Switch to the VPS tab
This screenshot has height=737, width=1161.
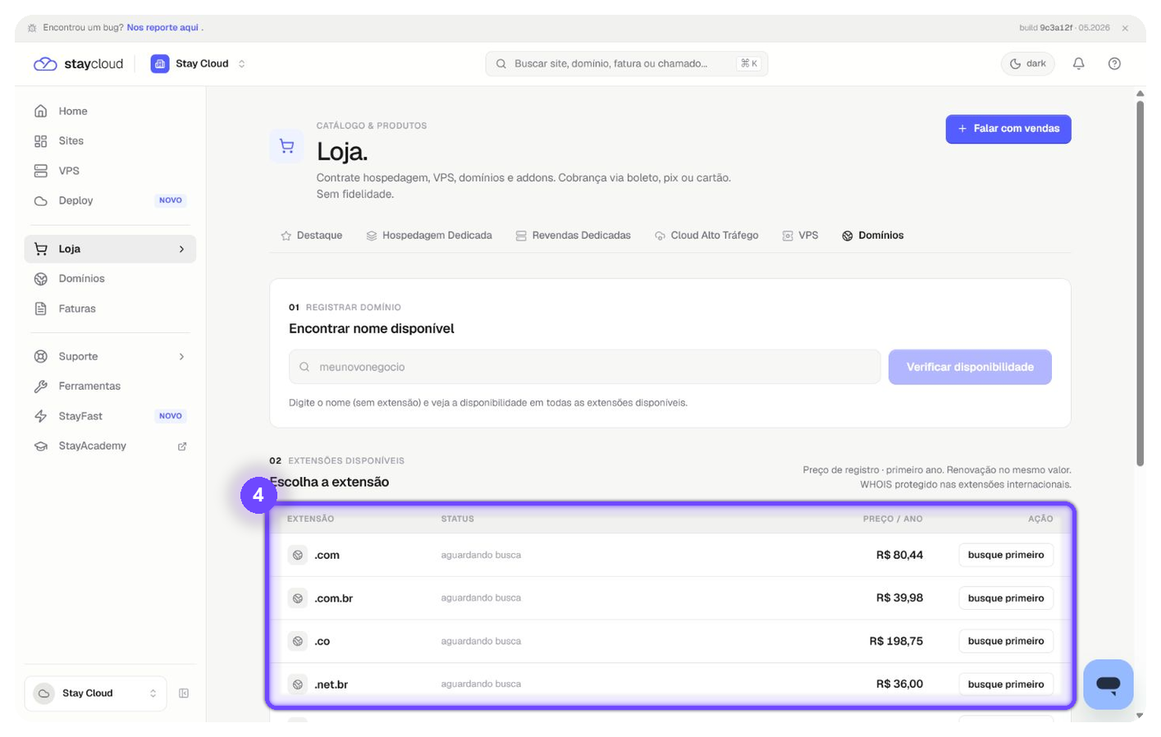800,236
